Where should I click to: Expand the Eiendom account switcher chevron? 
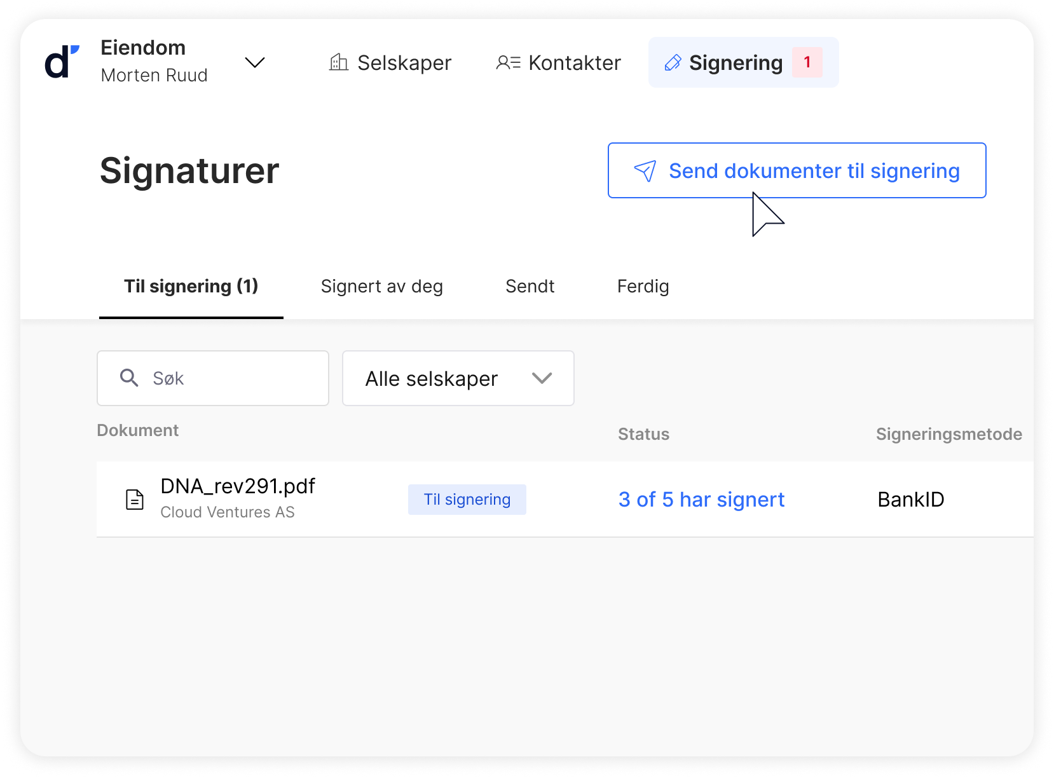click(255, 62)
